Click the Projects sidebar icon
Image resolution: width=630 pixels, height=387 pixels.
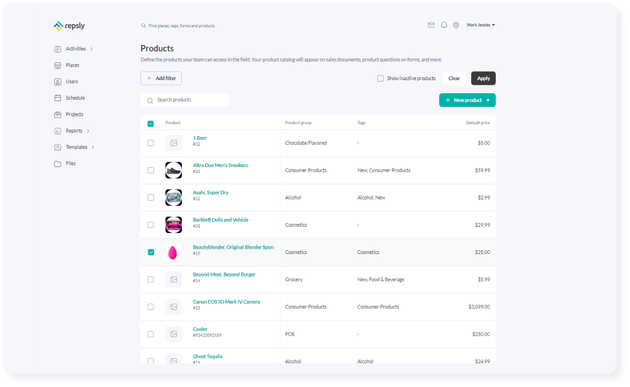click(x=58, y=114)
